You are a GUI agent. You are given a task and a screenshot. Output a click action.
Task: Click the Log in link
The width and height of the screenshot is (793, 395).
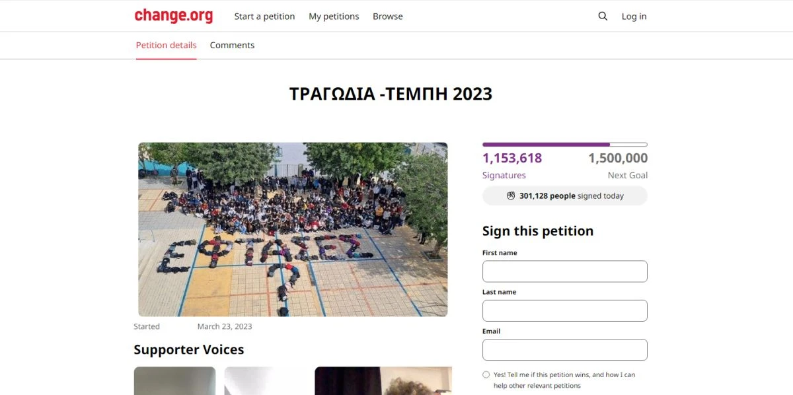[634, 17]
